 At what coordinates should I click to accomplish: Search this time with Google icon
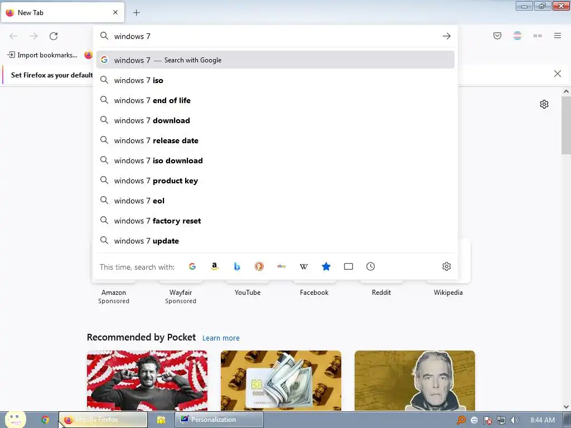pos(192,266)
